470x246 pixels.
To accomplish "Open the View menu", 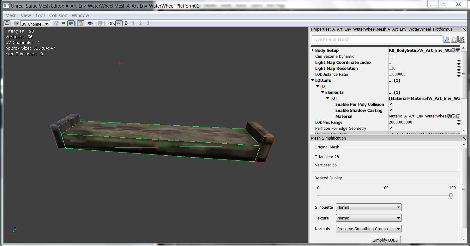I will tap(26, 15).
